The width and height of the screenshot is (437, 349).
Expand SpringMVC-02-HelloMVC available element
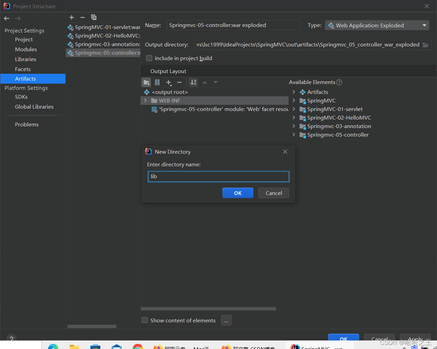pos(294,117)
